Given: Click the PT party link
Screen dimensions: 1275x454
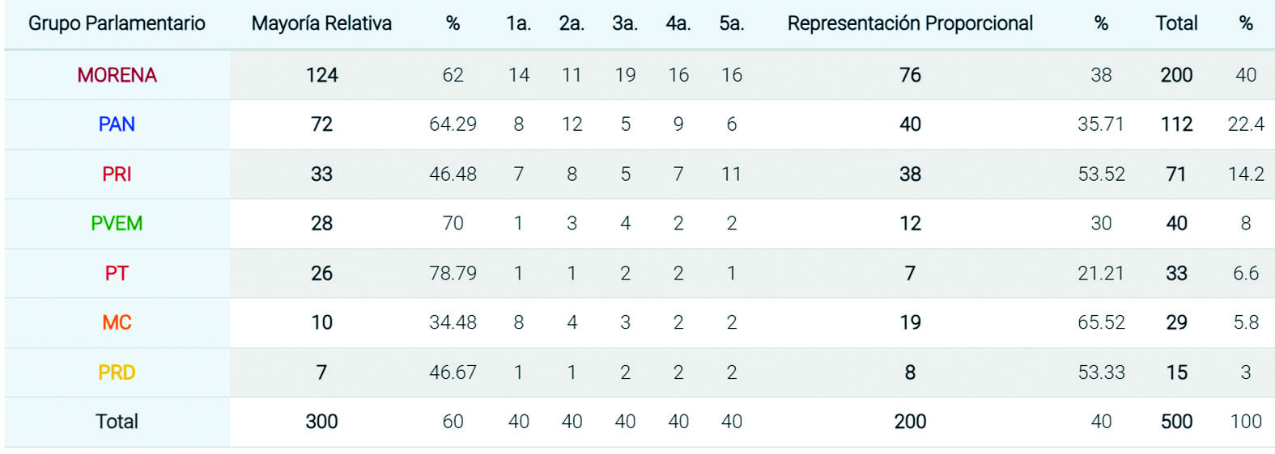Looking at the screenshot, I should point(117,274).
